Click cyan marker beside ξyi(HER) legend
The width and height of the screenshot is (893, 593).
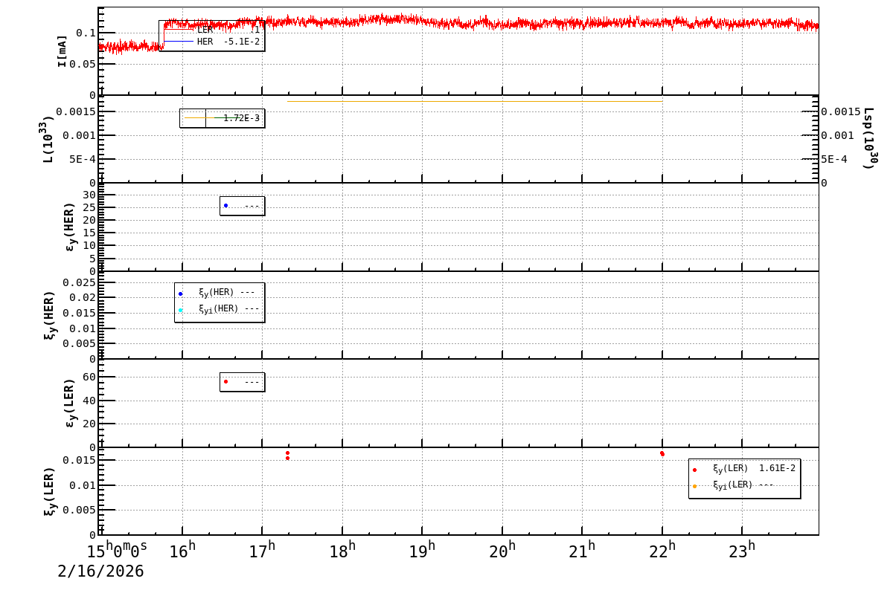pyautogui.click(x=180, y=310)
